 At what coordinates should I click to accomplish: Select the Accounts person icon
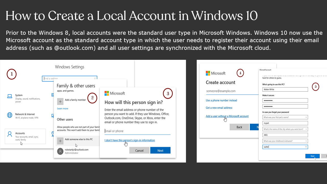(x=10, y=134)
